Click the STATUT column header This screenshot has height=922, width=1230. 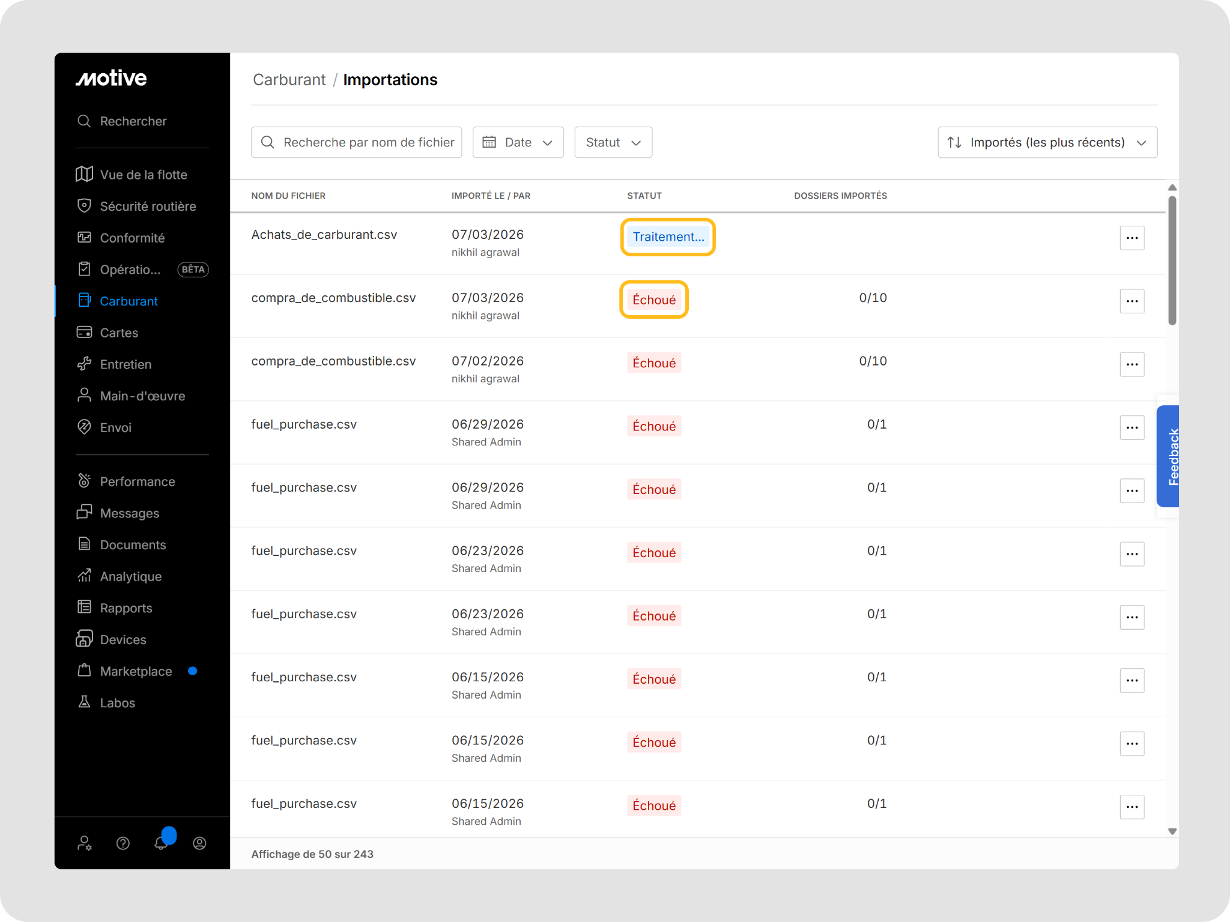pyautogui.click(x=644, y=196)
